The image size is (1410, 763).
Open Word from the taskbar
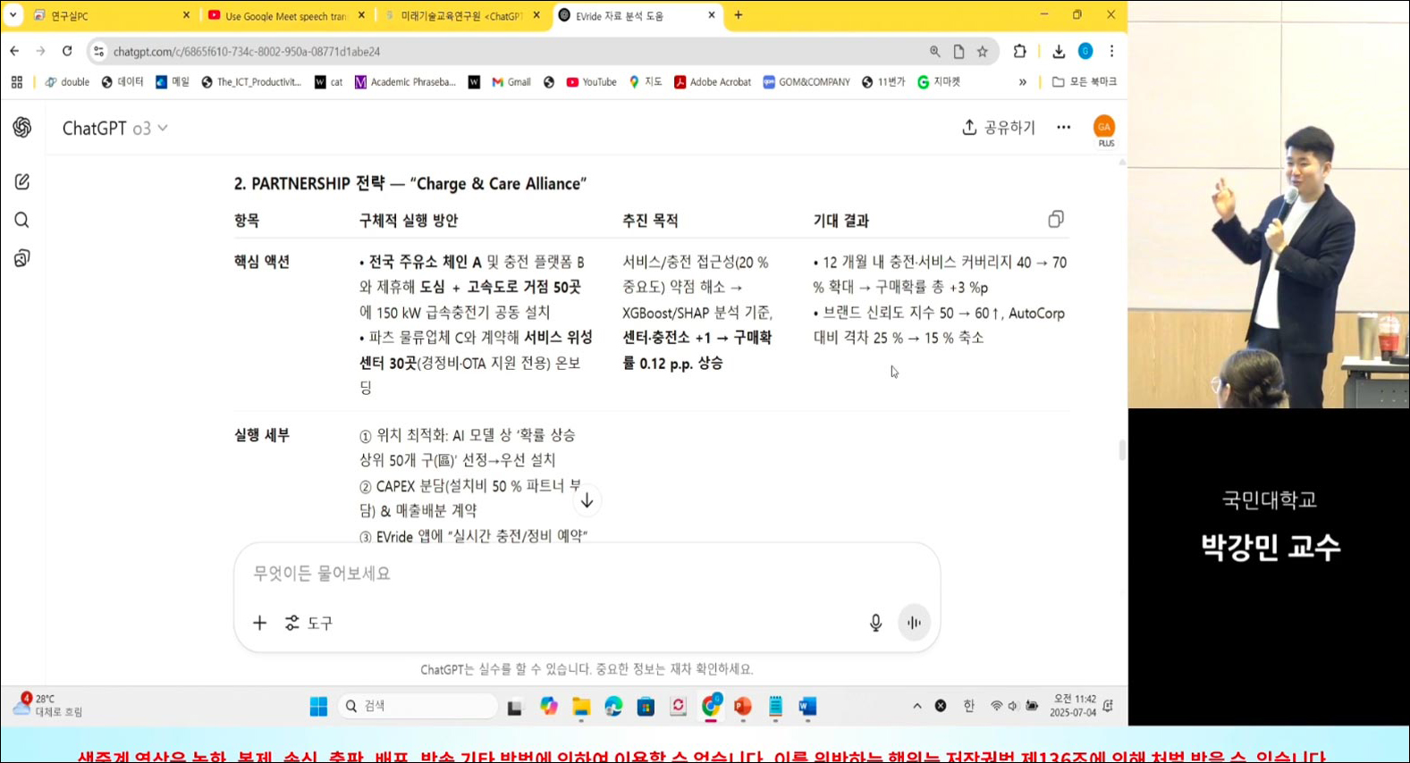(x=807, y=706)
